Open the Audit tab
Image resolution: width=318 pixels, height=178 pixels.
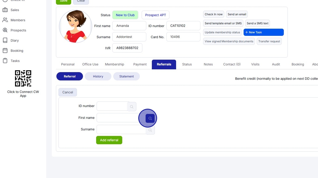point(276,64)
